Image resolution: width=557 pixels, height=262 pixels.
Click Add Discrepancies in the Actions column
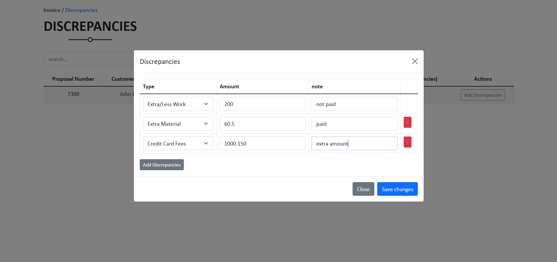pyautogui.click(x=483, y=95)
